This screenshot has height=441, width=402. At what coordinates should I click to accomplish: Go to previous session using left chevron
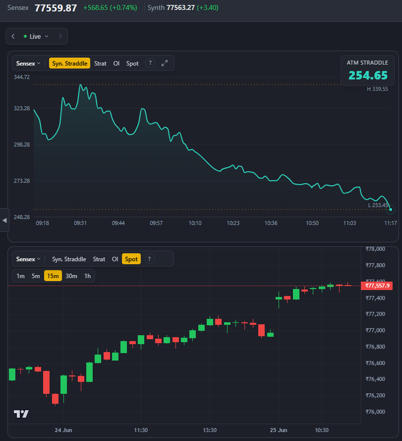click(13, 36)
